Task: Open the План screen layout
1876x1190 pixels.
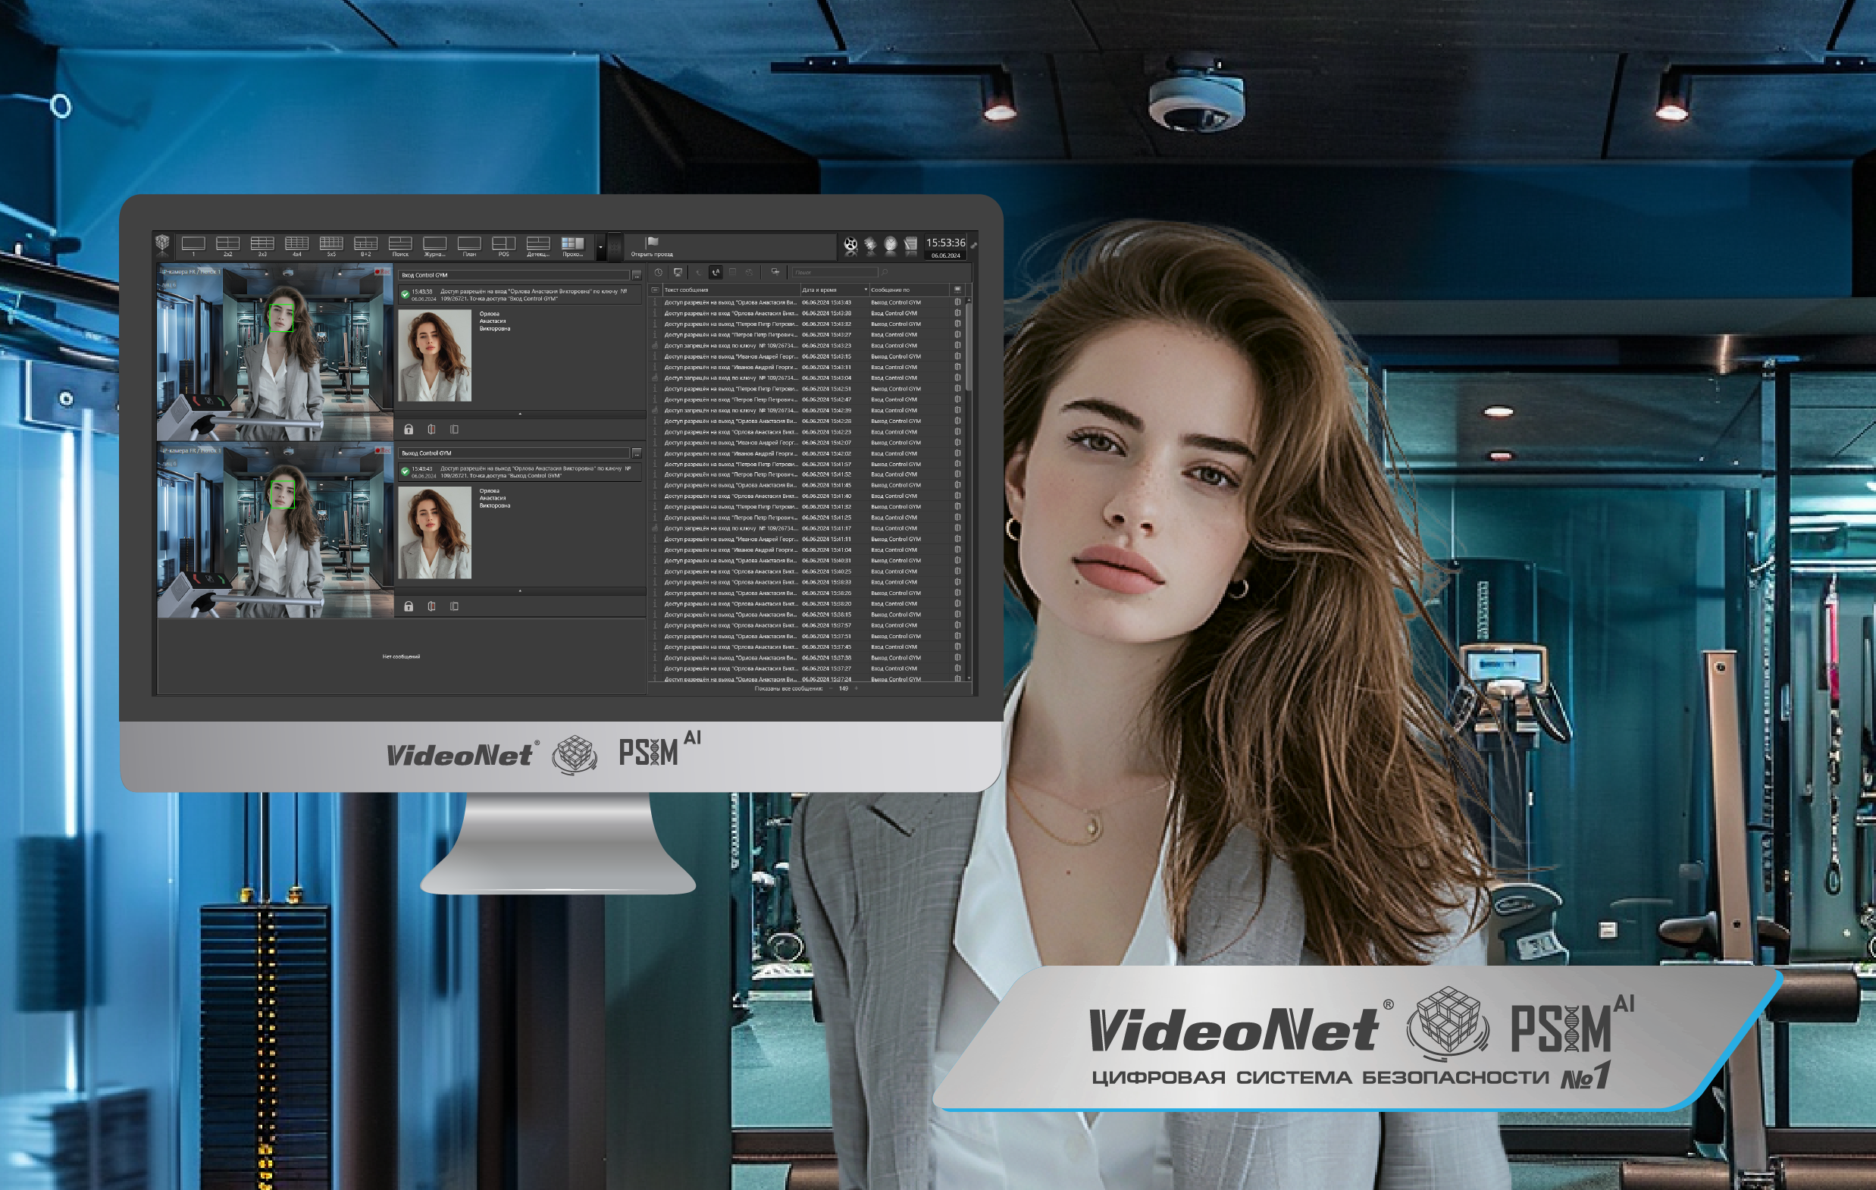Action: point(469,246)
